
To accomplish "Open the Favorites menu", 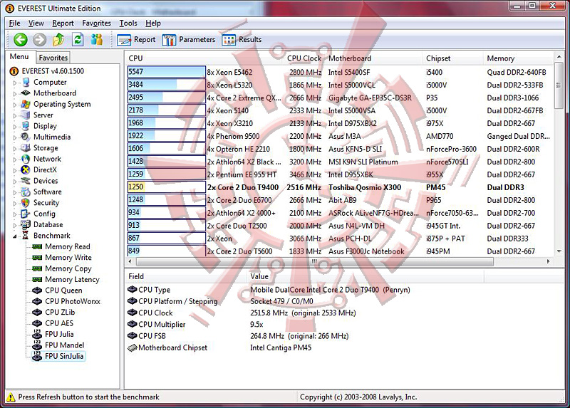I will pos(96,23).
